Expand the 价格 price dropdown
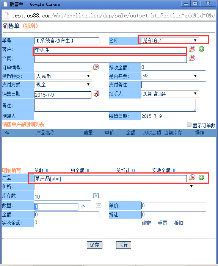Screen dimensions: 218x266 pos(114,186)
